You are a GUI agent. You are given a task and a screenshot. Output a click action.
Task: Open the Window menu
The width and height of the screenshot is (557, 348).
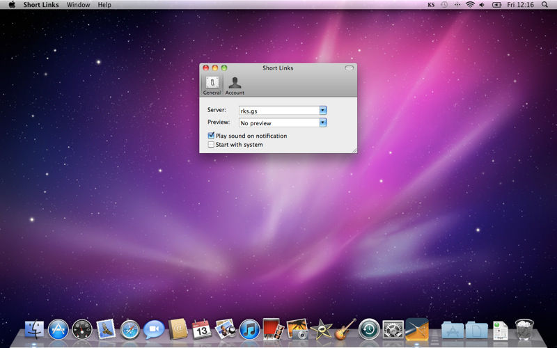(x=79, y=5)
